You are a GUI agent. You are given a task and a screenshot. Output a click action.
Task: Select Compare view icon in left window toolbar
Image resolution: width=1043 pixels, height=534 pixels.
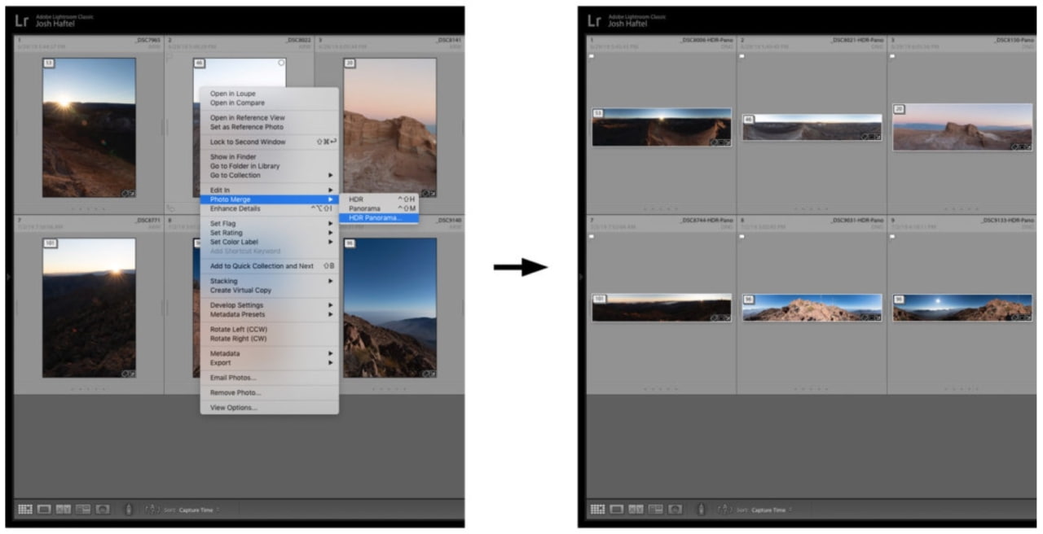click(64, 510)
